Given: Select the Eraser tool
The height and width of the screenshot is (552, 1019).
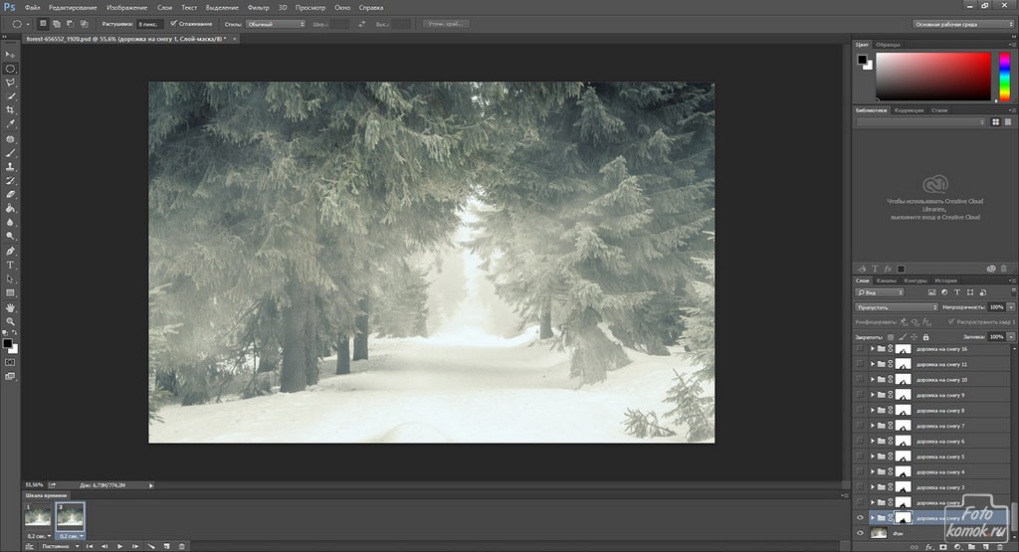Looking at the screenshot, I should (x=10, y=194).
